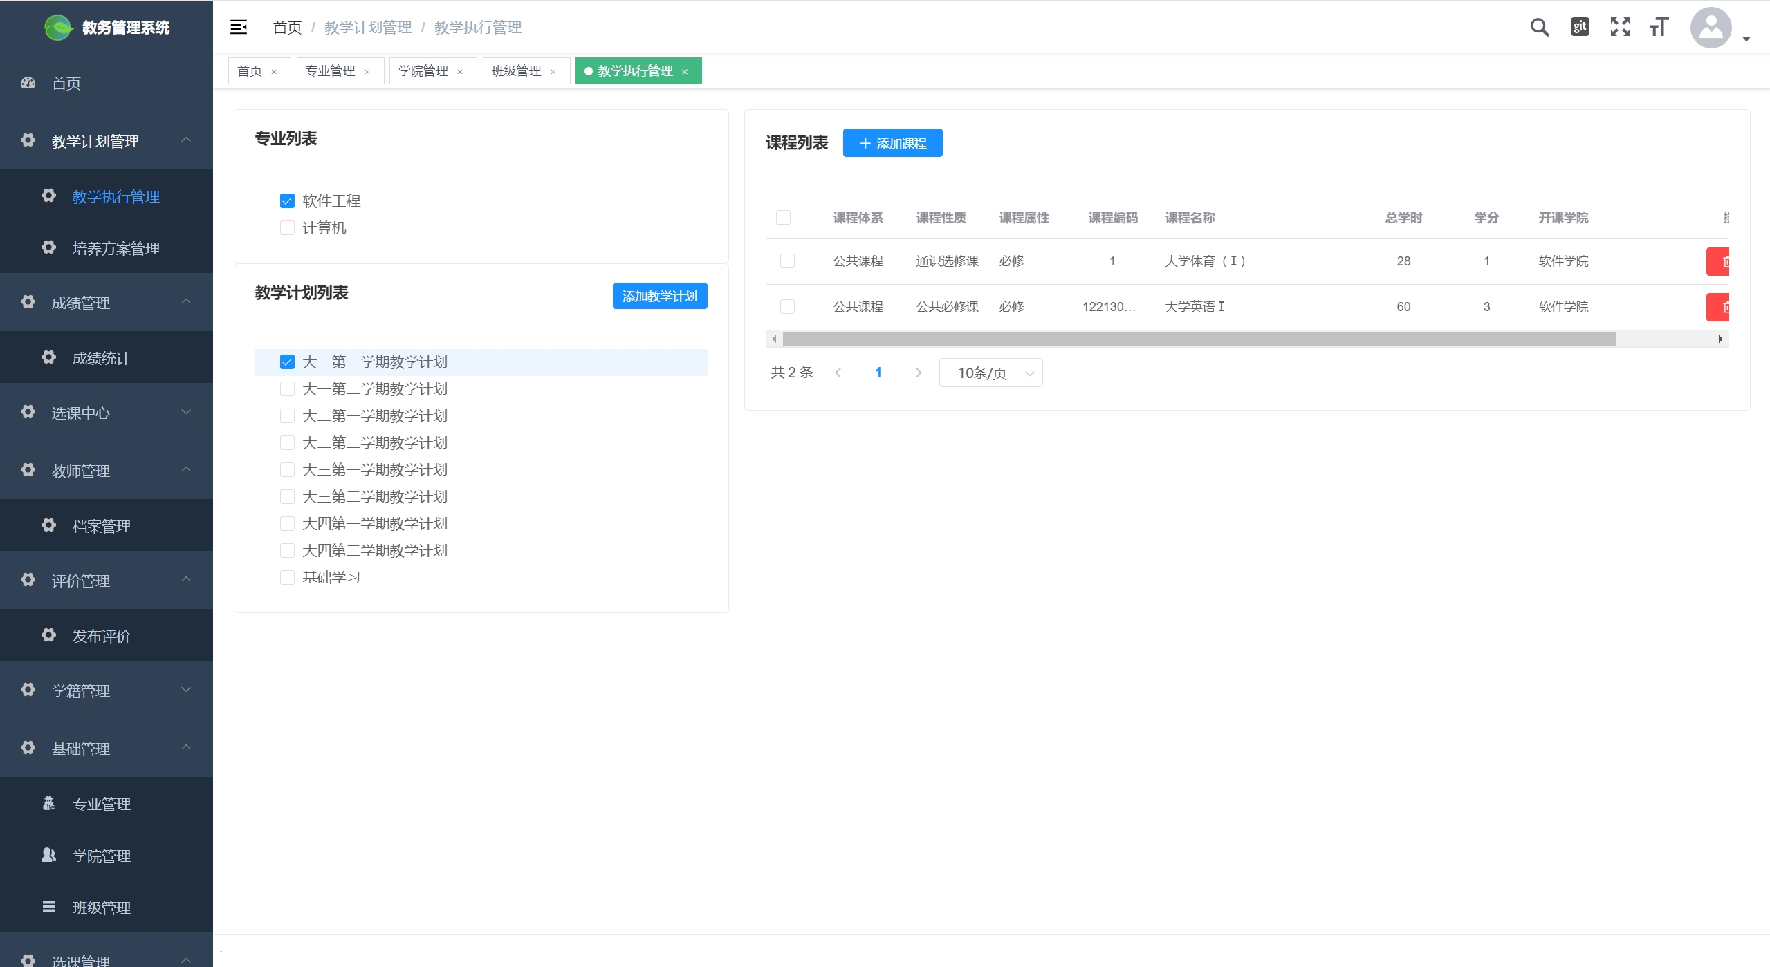Image resolution: width=1770 pixels, height=967 pixels.
Task: Click the 添加课程 button
Action: click(x=892, y=143)
